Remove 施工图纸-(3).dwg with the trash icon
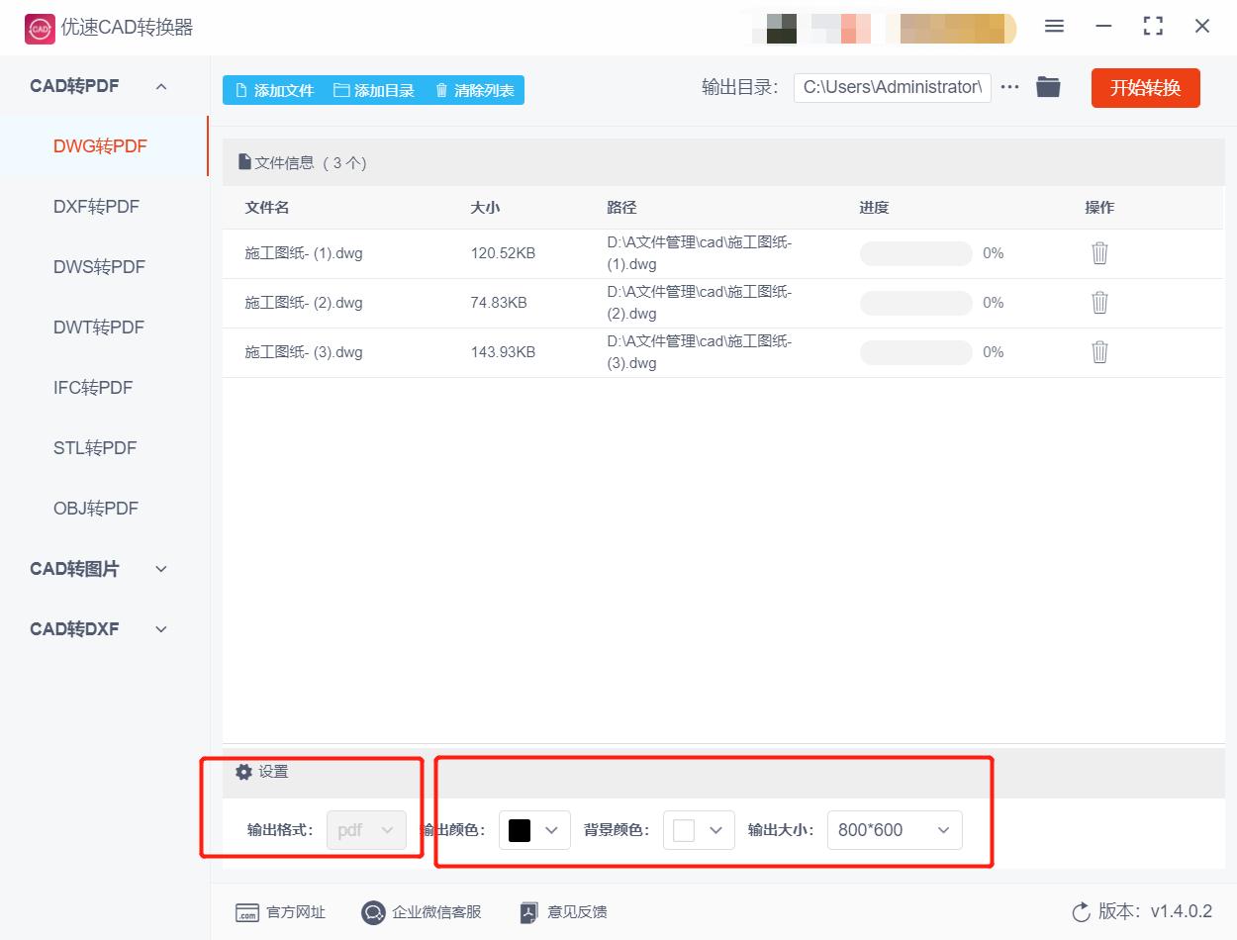Viewport: 1237px width, 940px height. click(x=1099, y=351)
